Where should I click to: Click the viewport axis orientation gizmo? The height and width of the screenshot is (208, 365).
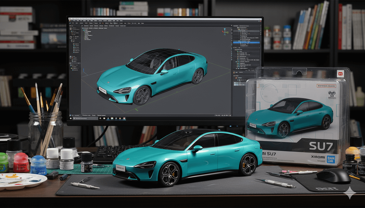[x=225, y=32]
